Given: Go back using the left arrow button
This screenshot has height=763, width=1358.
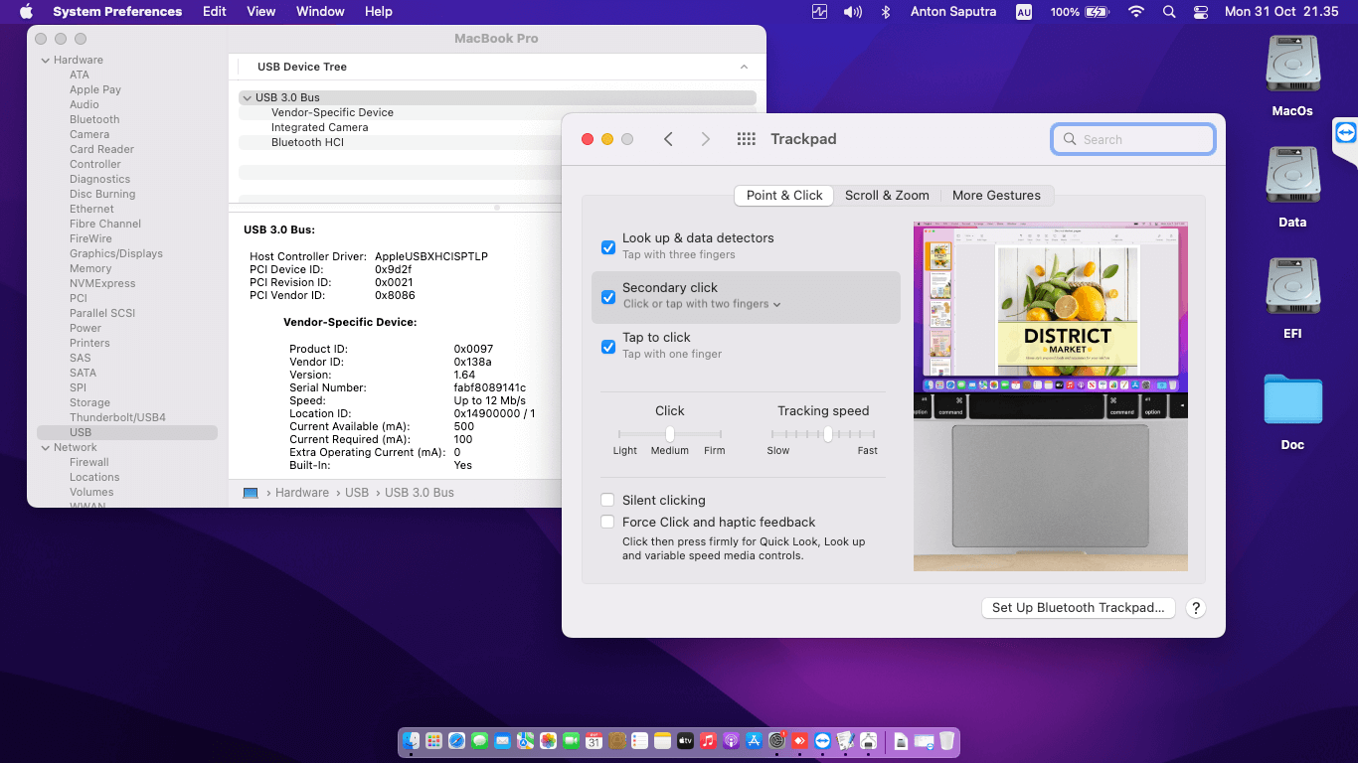Looking at the screenshot, I should [x=668, y=139].
